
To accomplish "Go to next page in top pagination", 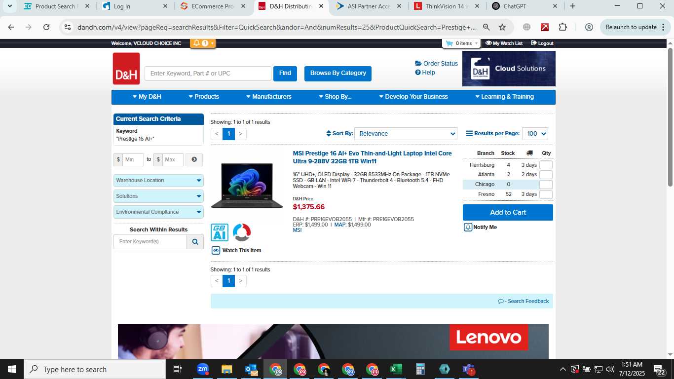I will click(240, 134).
